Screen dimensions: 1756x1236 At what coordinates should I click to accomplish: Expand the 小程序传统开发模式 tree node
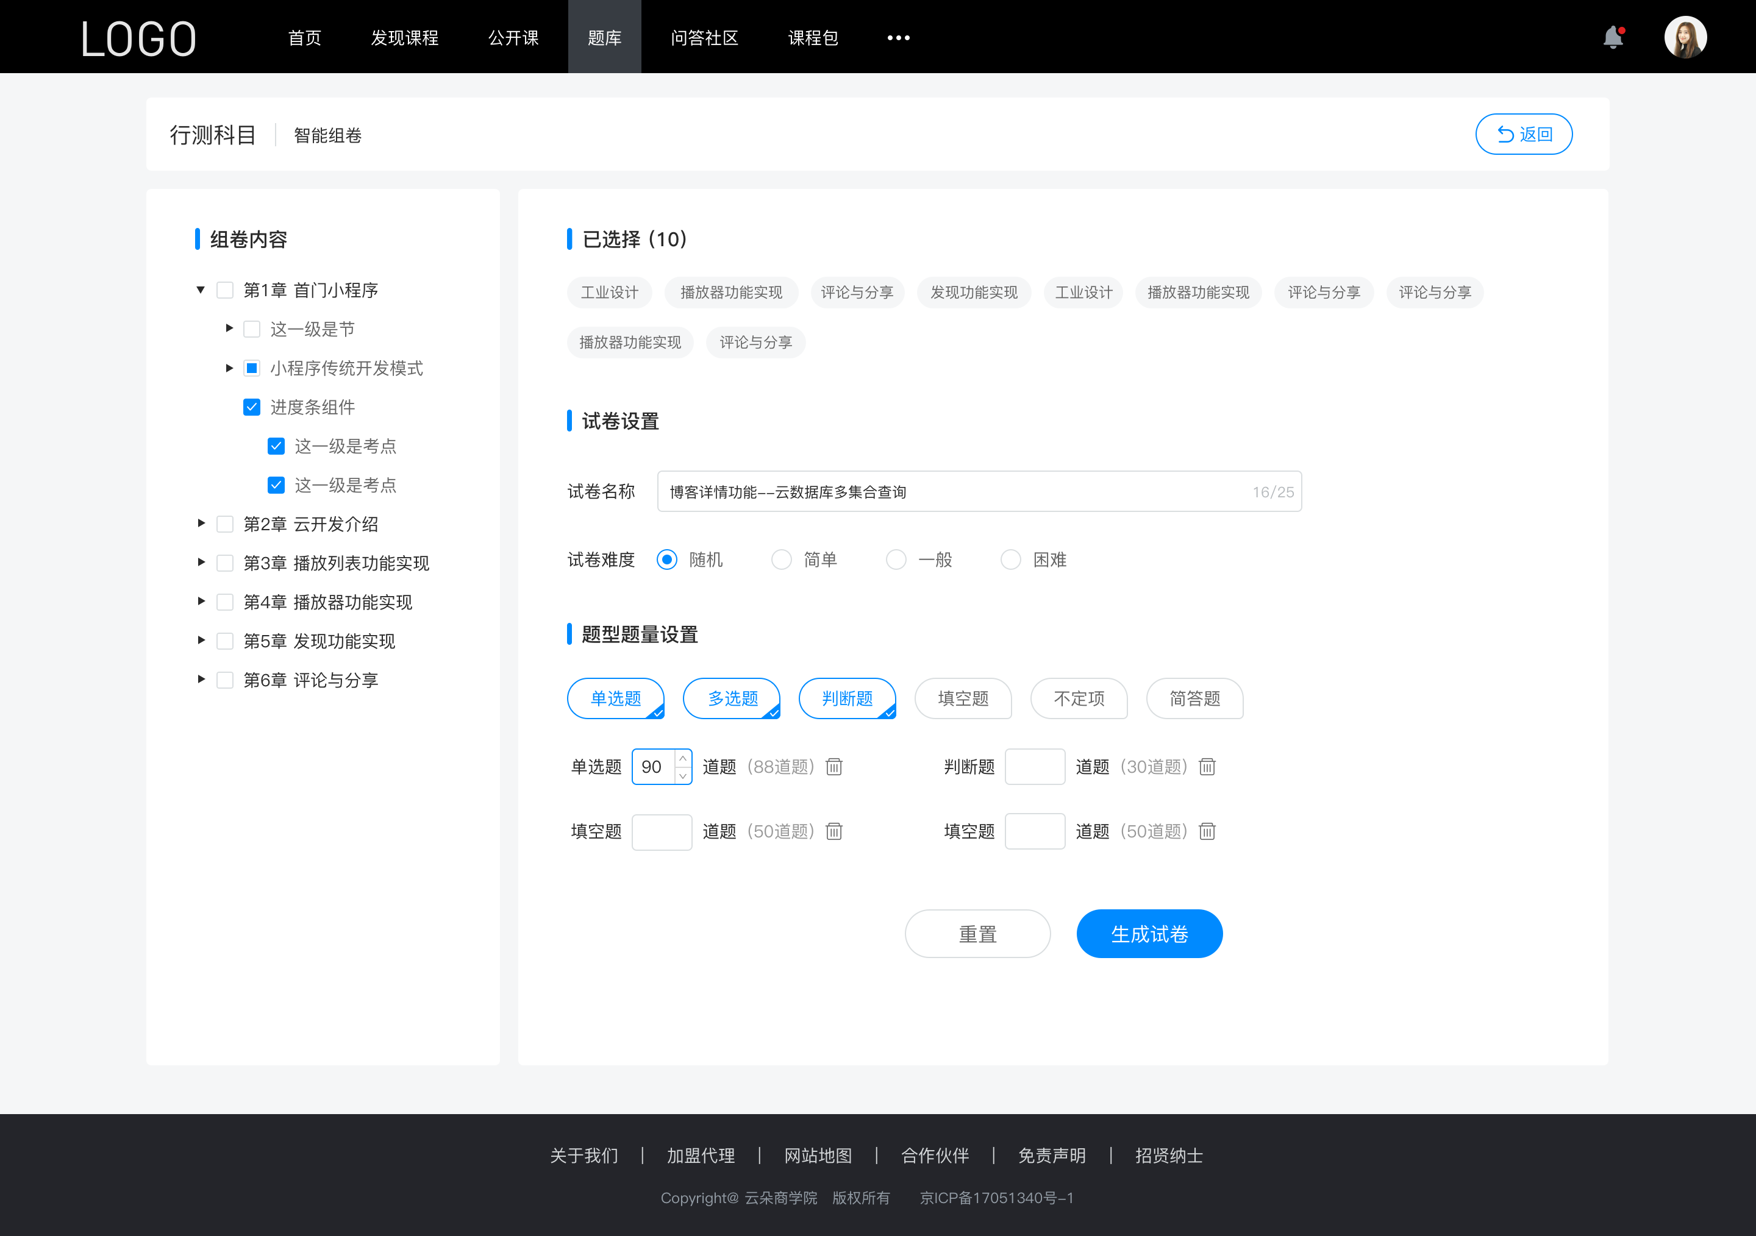click(x=224, y=368)
